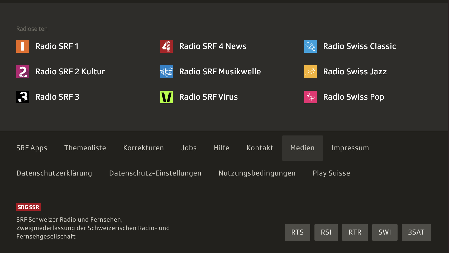Select Kontakt in the footer
Image resolution: width=449 pixels, height=253 pixels.
click(260, 148)
